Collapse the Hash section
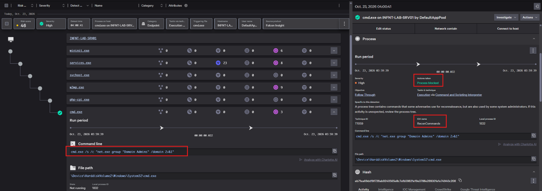Screen dimensions: 542x191 [x=534, y=172]
